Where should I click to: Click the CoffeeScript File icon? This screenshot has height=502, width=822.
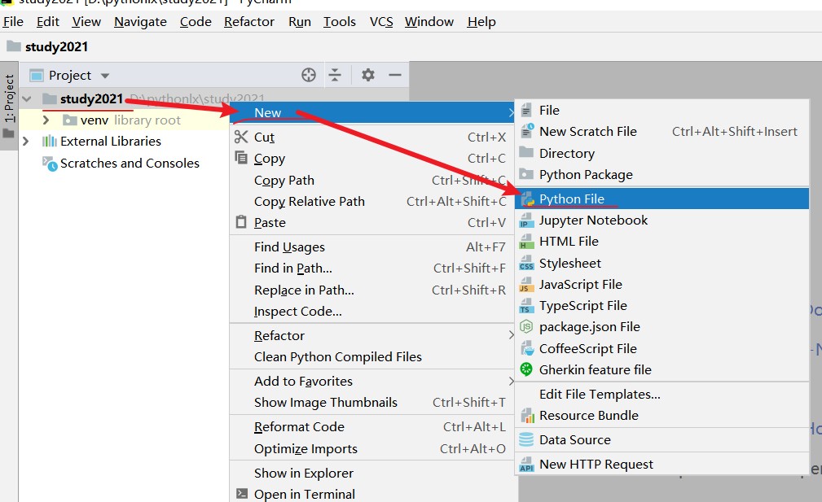coord(526,348)
